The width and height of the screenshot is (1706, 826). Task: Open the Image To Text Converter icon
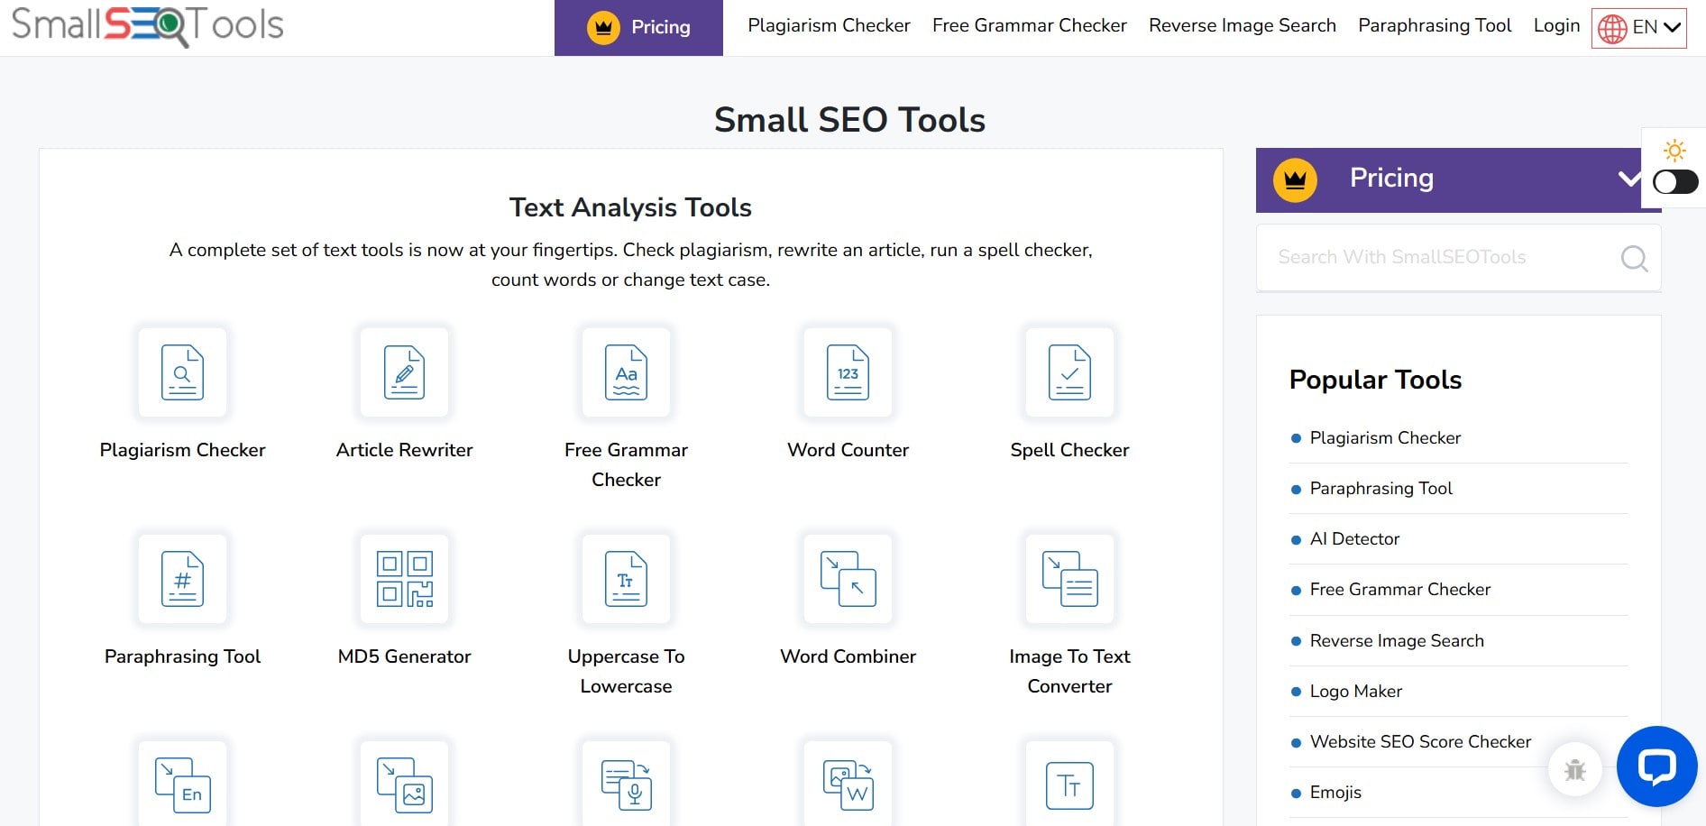[1069, 579]
